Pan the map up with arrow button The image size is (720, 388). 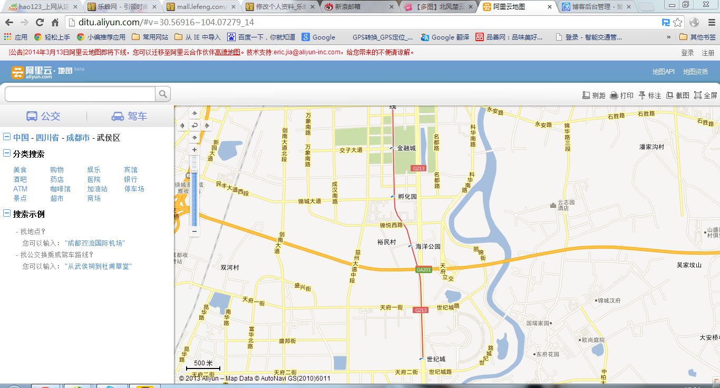pyautogui.click(x=194, y=113)
